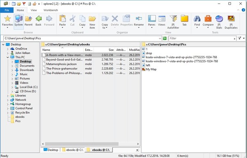Click the help question mark icon
Viewport: 247px width, 158px height.
click(x=243, y=10)
